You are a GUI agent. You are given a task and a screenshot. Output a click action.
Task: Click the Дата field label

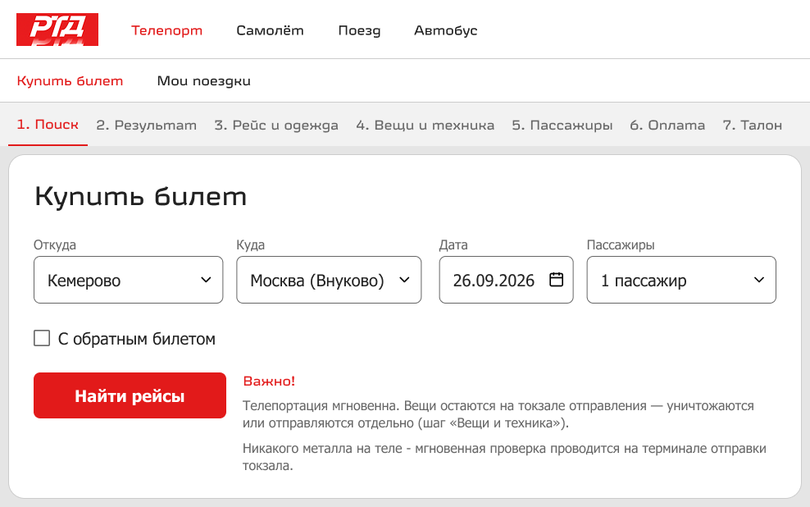(453, 244)
